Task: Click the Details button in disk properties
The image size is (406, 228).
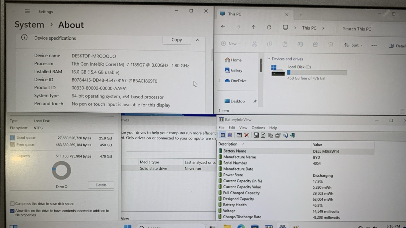Action: pyautogui.click(x=101, y=185)
